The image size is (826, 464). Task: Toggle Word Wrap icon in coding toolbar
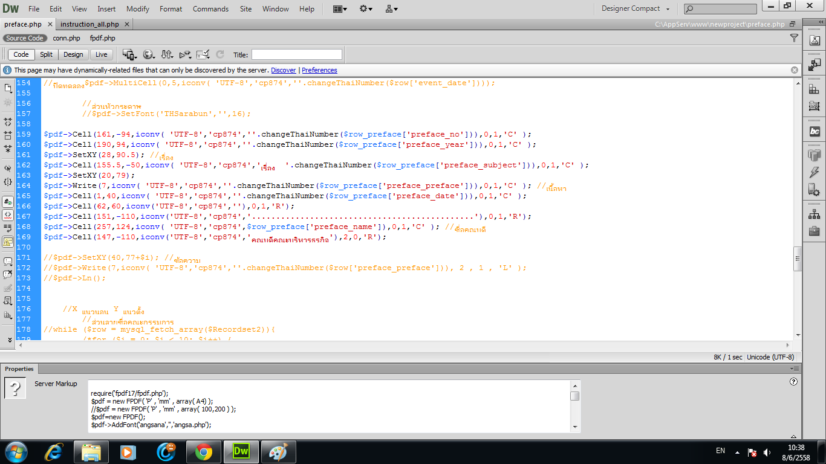(x=8, y=228)
